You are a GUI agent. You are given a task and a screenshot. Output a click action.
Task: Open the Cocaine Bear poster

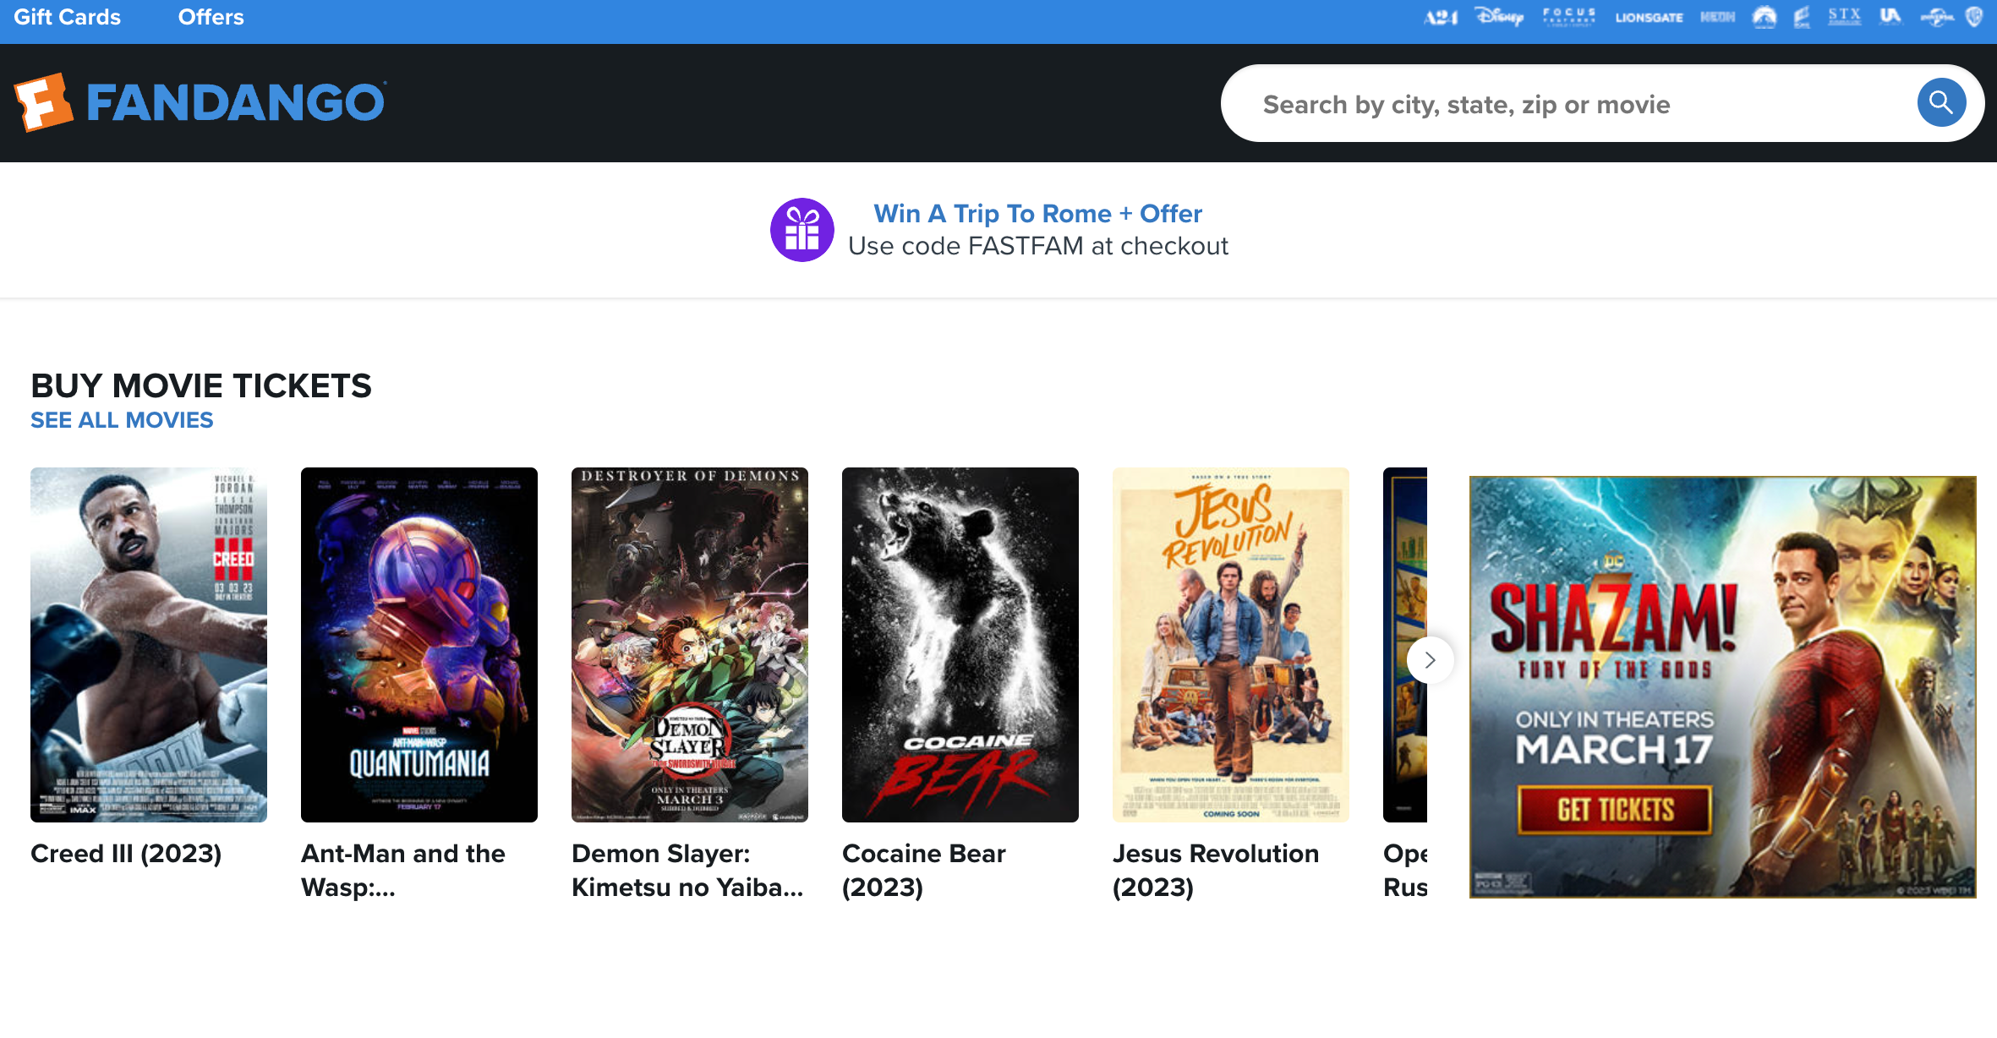(960, 644)
